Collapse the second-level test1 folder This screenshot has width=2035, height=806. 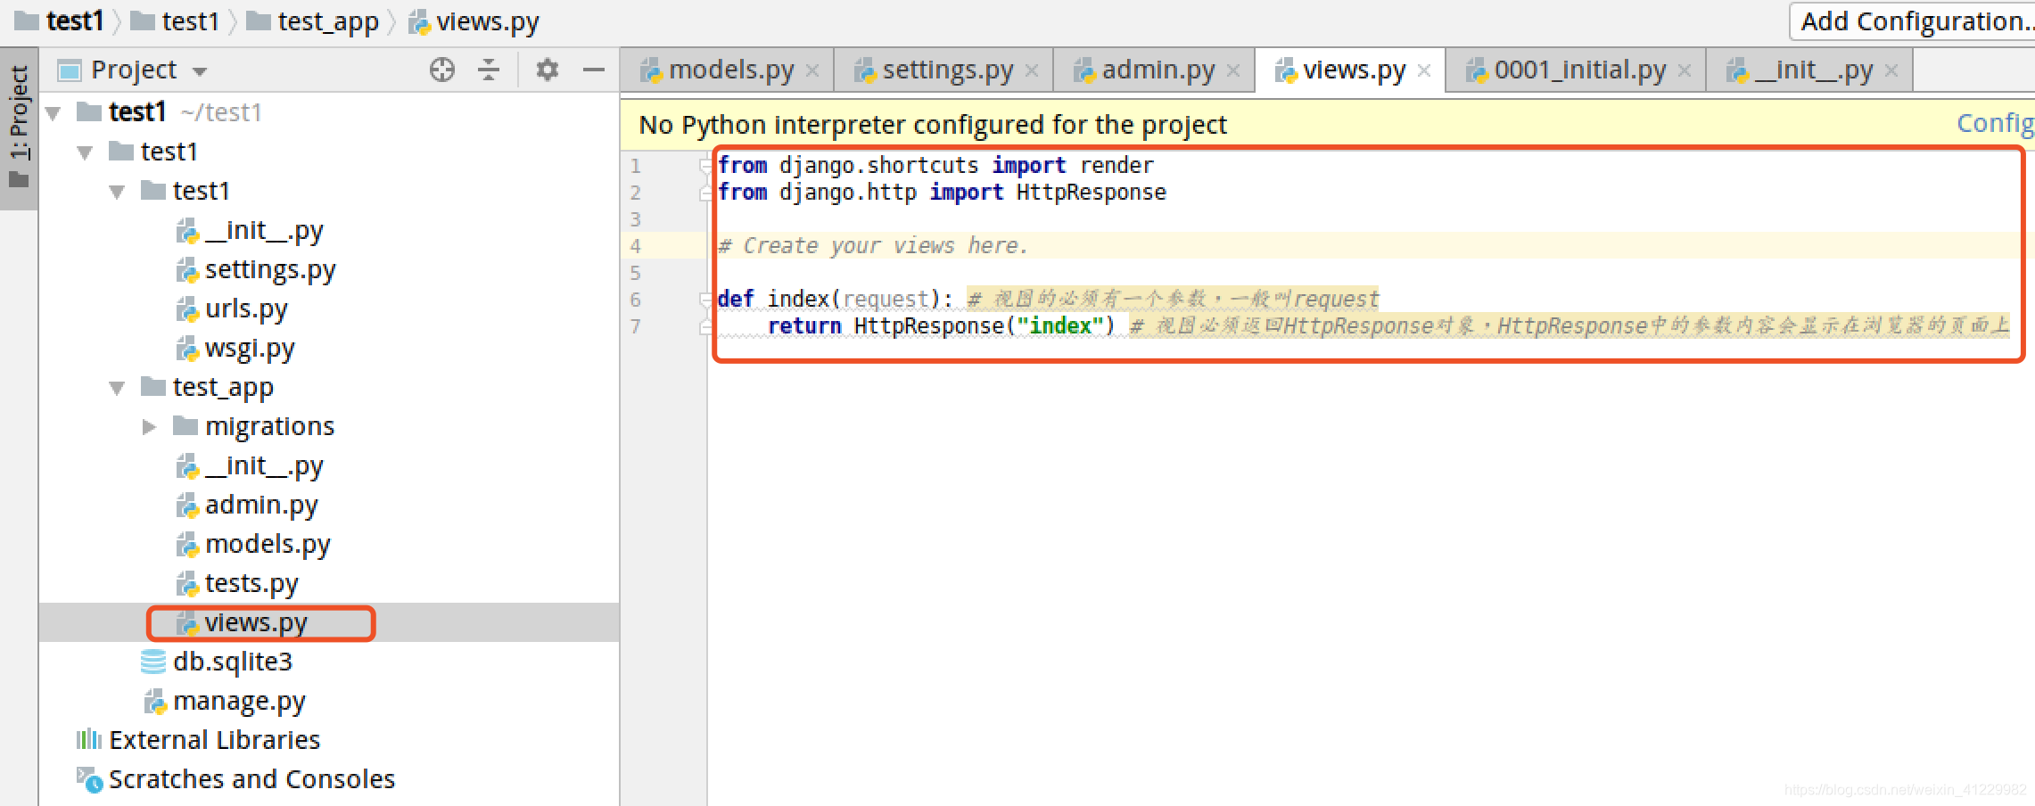(x=86, y=152)
